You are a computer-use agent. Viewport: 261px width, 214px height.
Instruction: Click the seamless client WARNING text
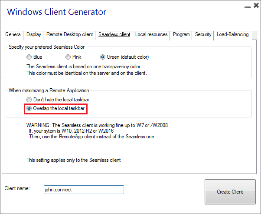click(x=97, y=131)
